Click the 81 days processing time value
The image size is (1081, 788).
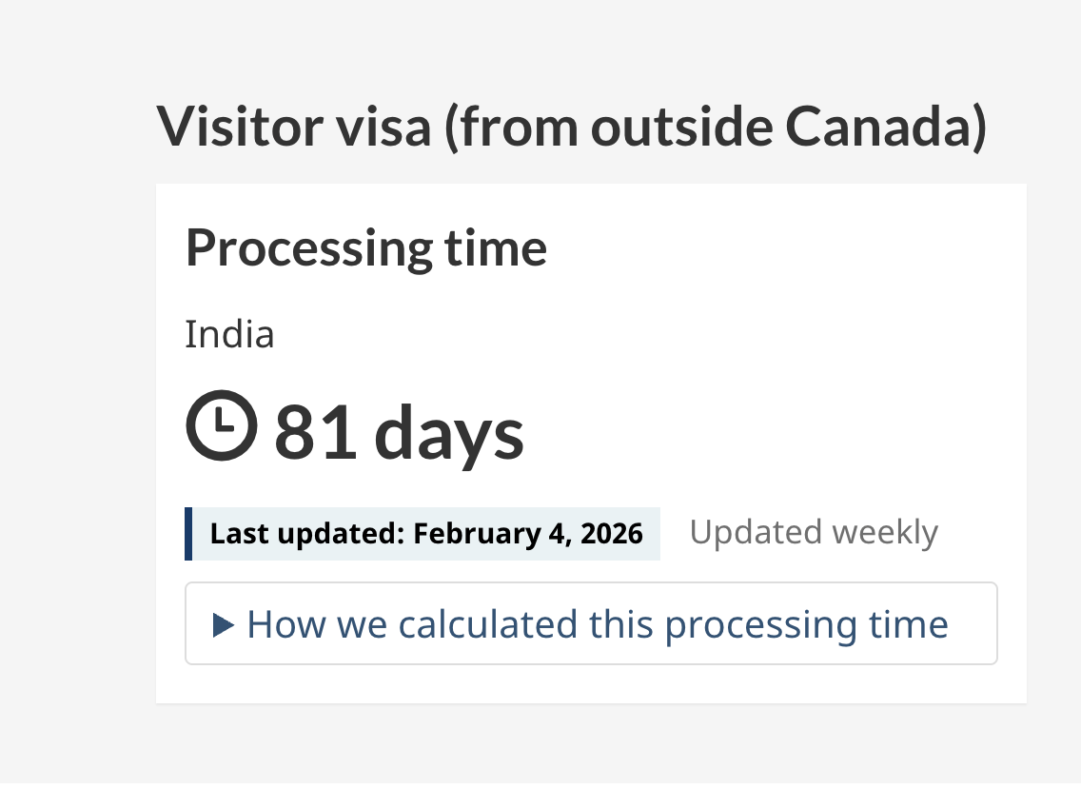pos(397,428)
